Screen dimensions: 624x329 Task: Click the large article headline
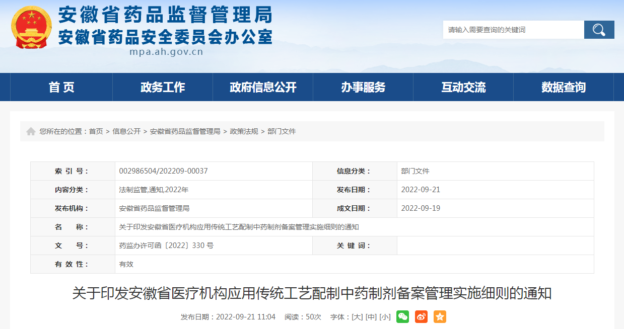point(312,293)
